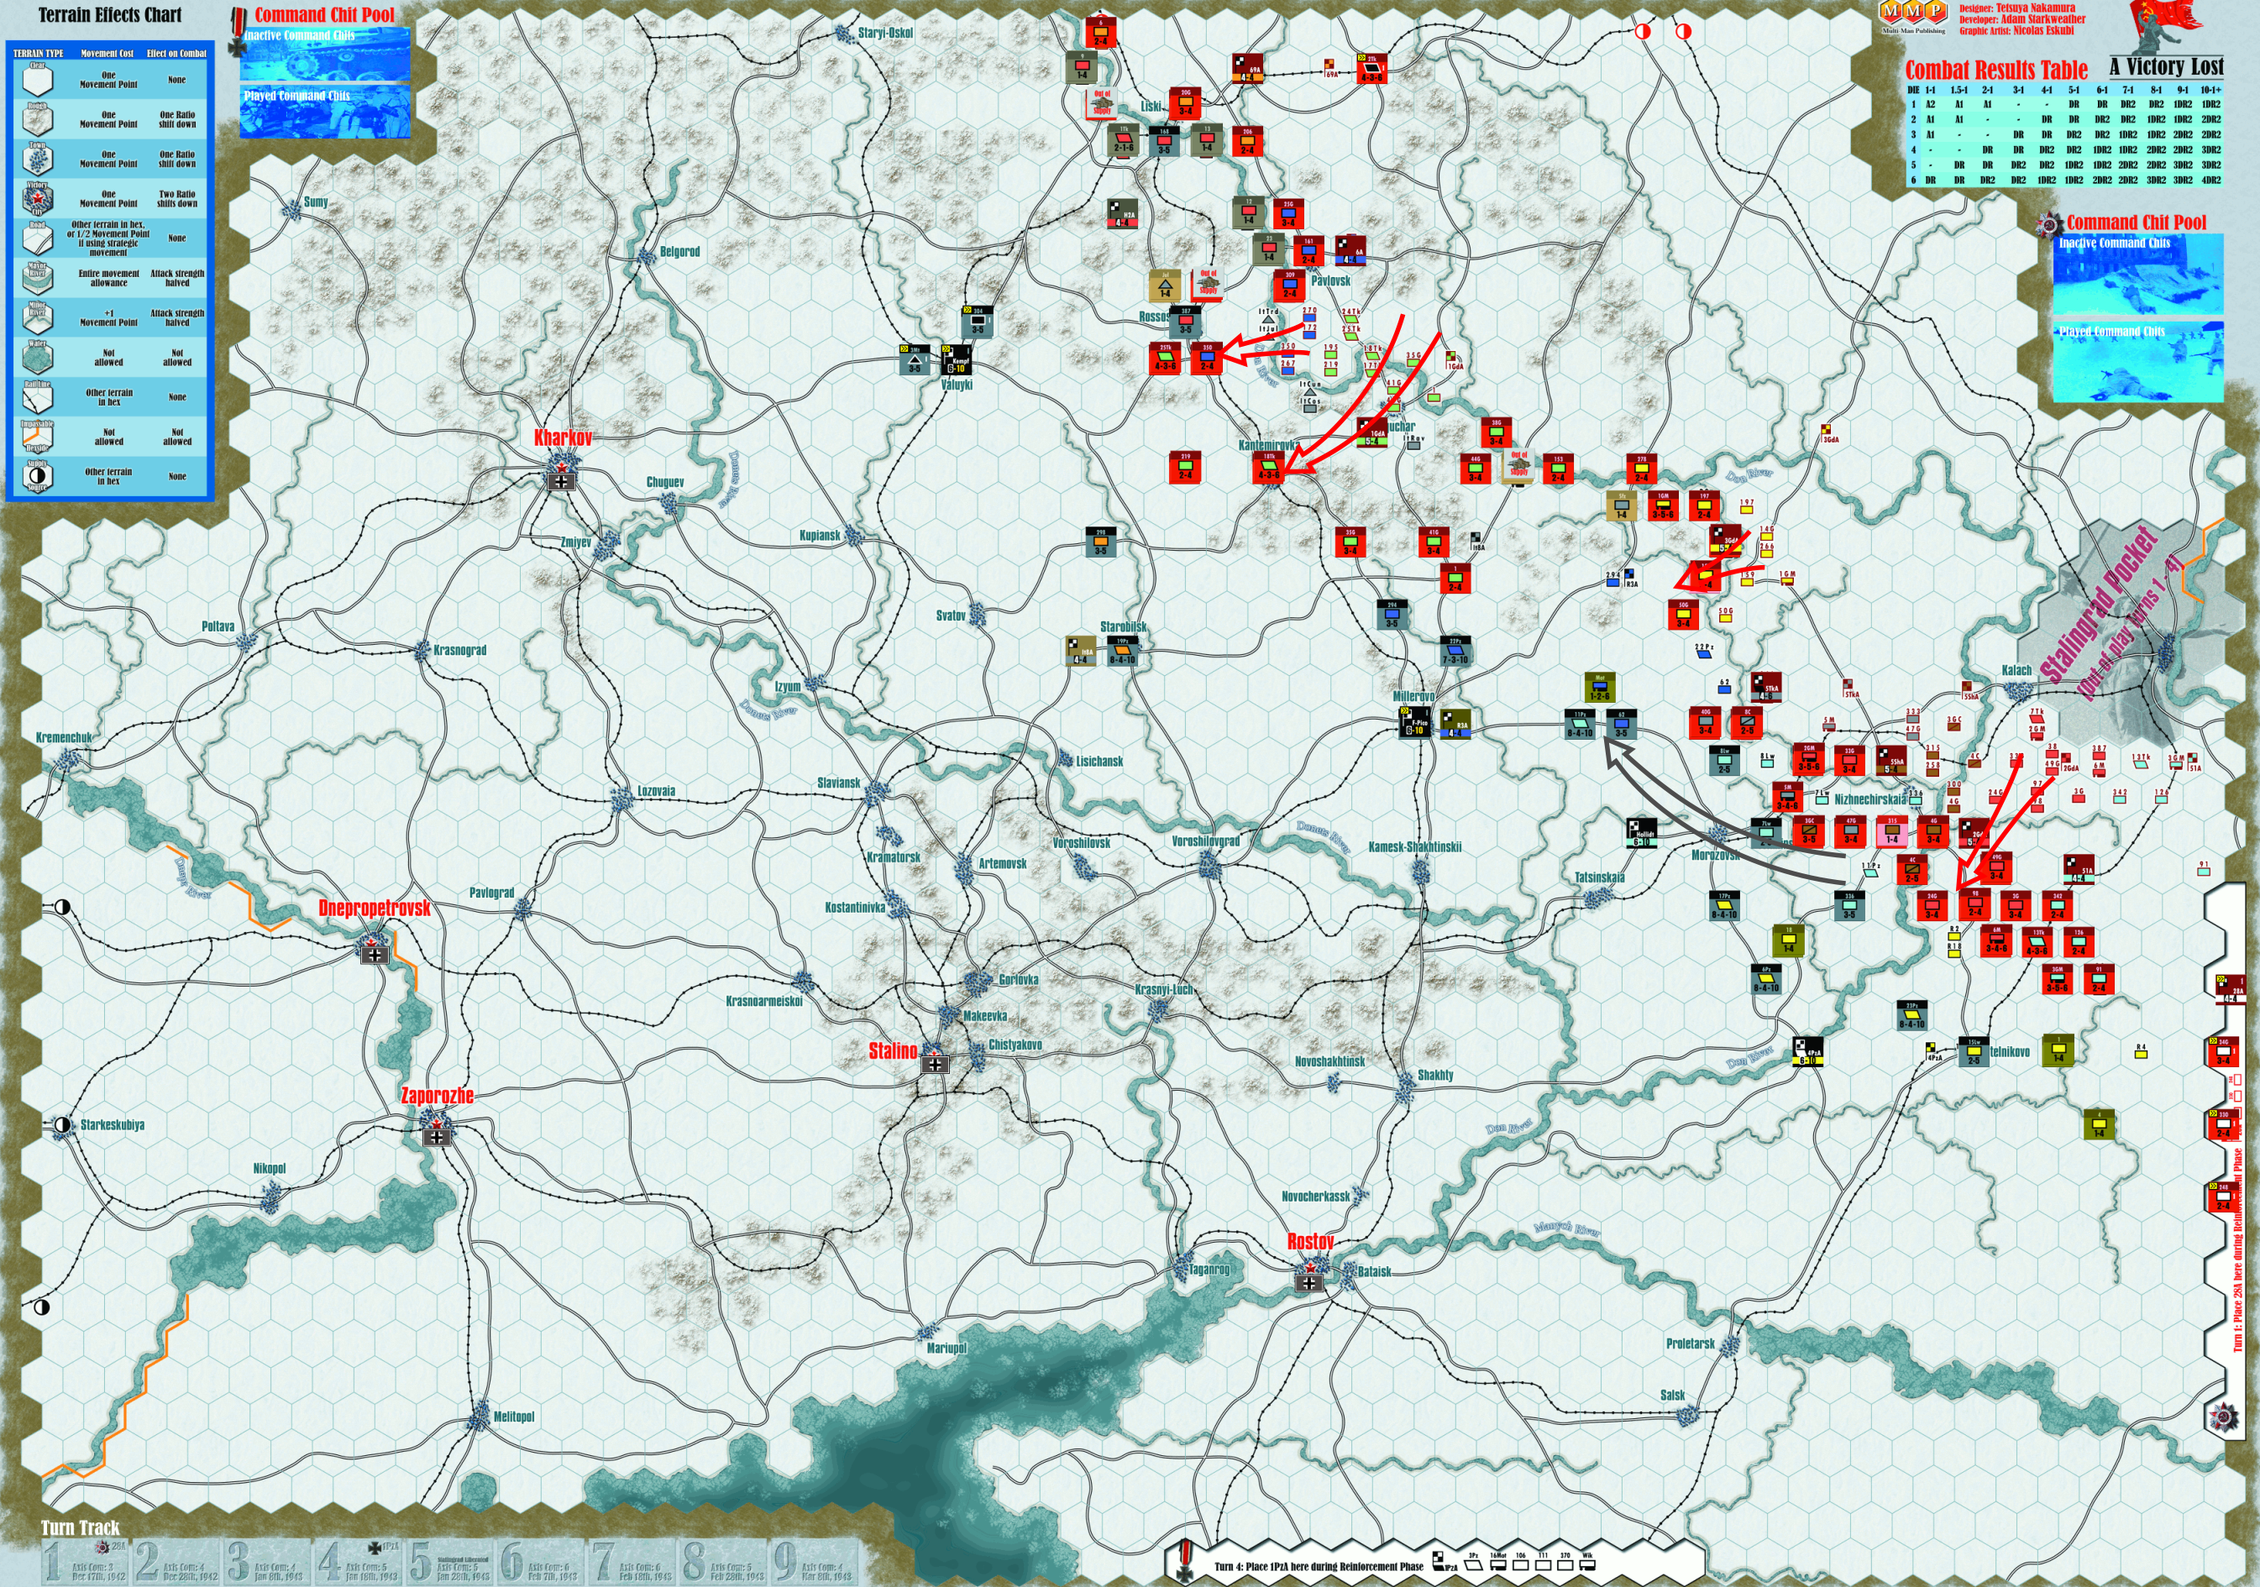
Task: Click the Major River terrain sample
Action: [38, 277]
